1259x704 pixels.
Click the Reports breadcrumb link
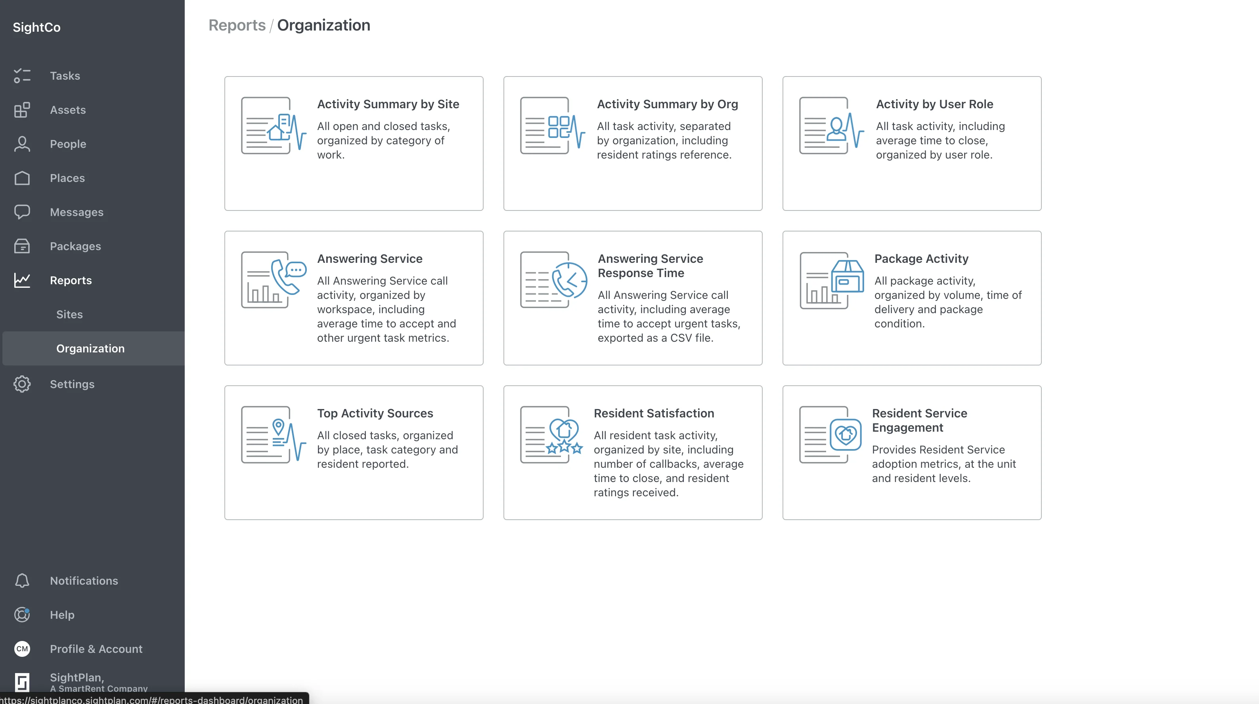(x=237, y=25)
